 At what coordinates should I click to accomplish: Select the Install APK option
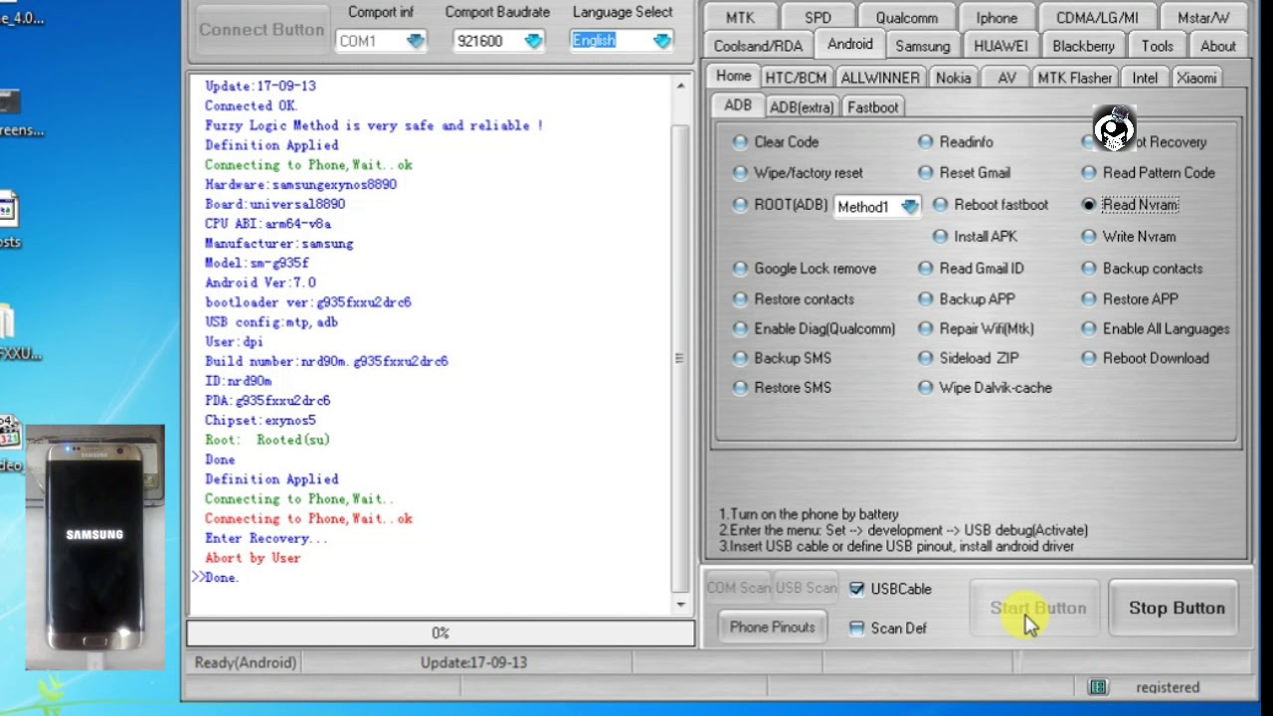[940, 237]
